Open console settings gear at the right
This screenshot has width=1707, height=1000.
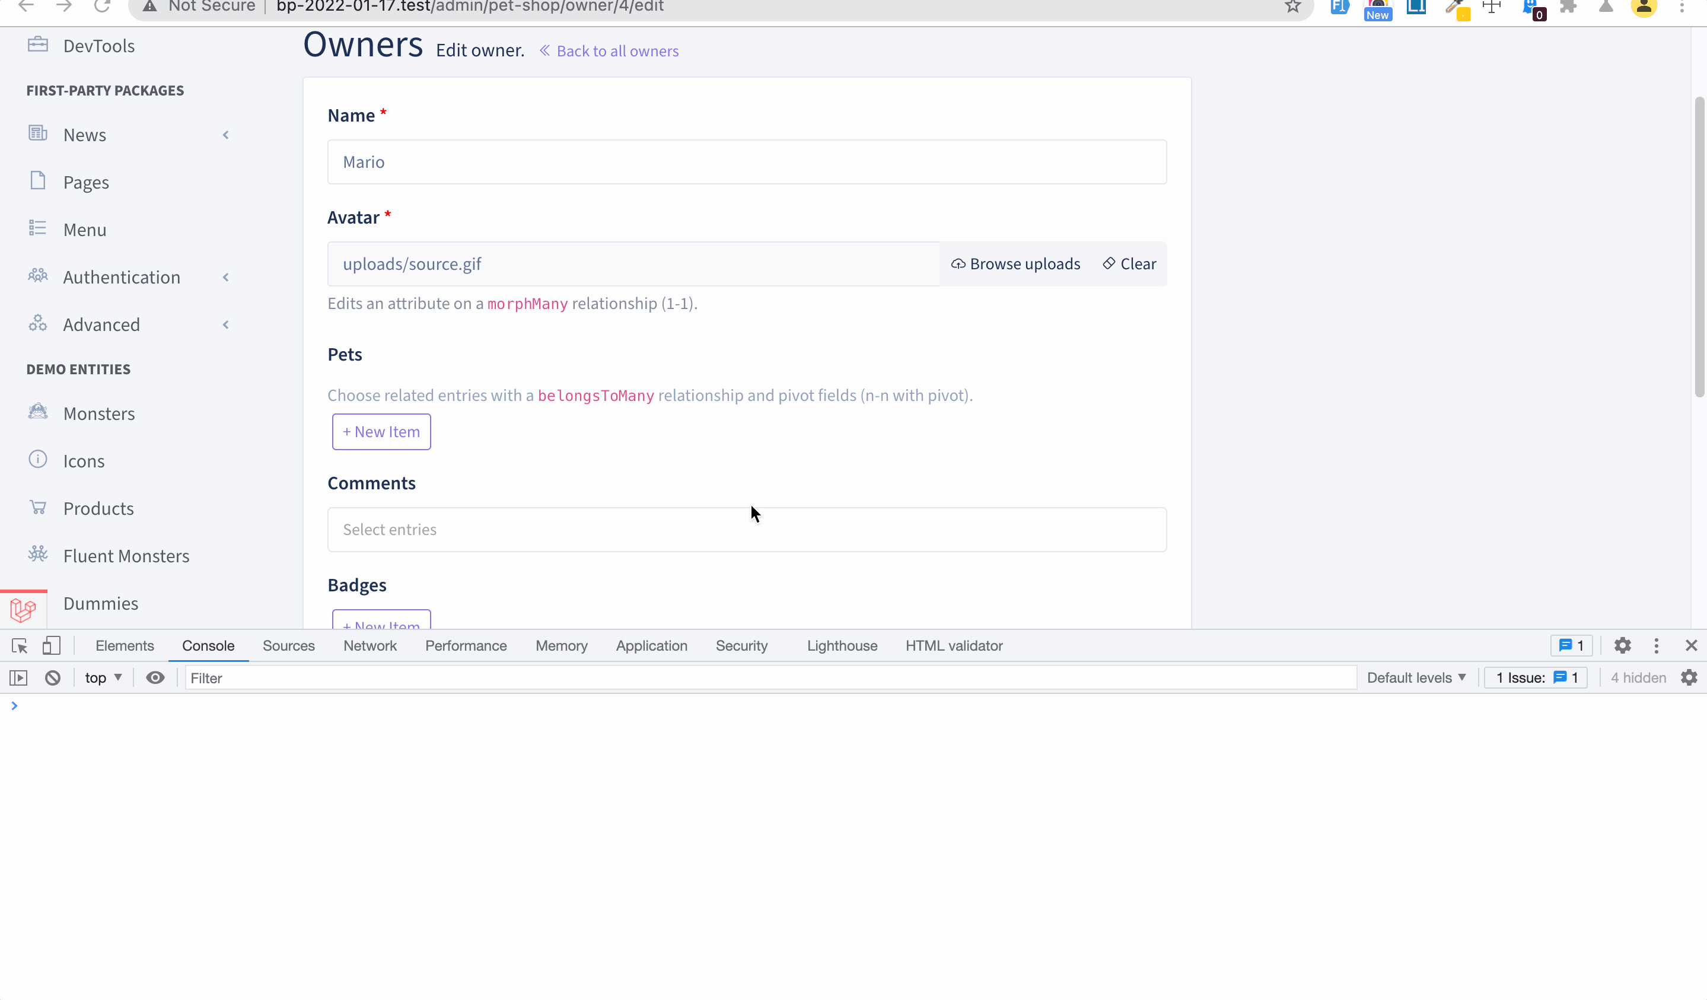point(1689,678)
